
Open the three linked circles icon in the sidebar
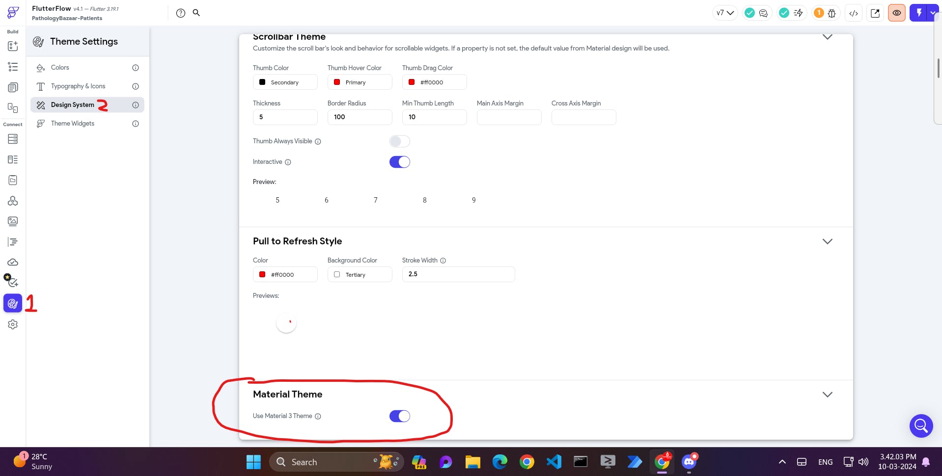click(13, 201)
